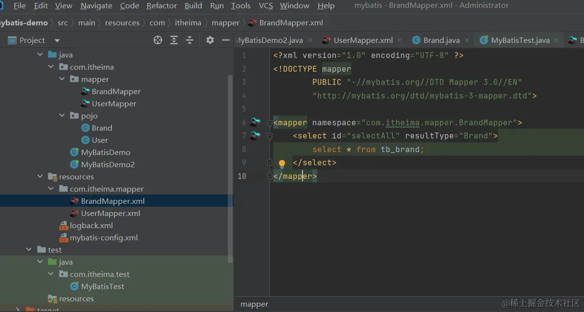Click the fold end marker at line 10
Image resolution: width=584 pixels, height=312 pixels.
270,175
